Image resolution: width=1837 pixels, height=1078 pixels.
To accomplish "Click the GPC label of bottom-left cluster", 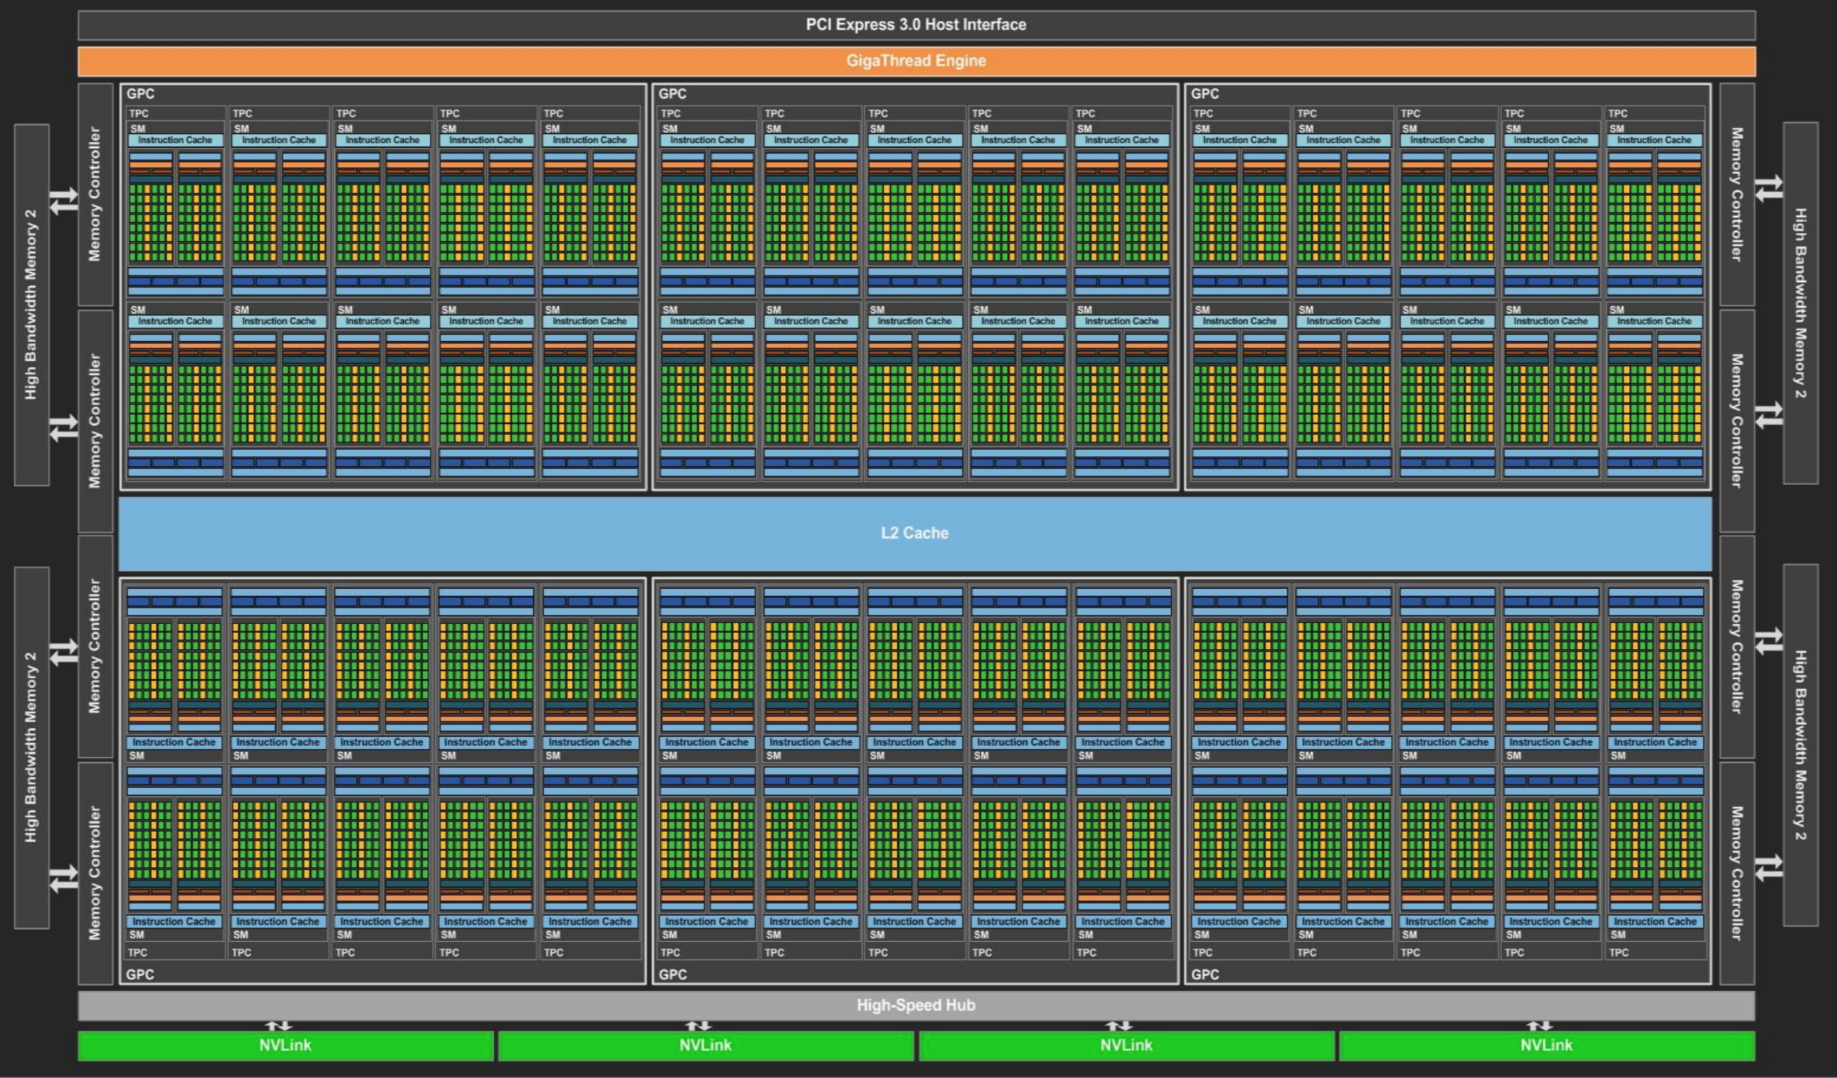I will point(140,975).
